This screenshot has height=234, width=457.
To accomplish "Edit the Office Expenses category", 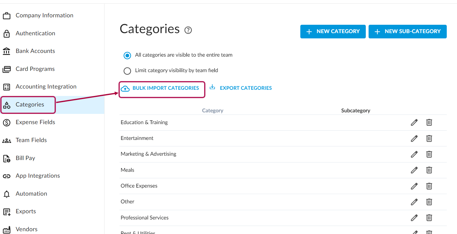I will [414, 186].
